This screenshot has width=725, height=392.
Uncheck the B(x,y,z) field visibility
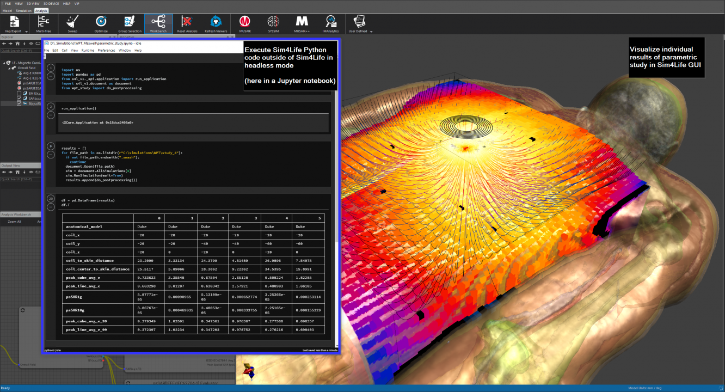(x=19, y=103)
